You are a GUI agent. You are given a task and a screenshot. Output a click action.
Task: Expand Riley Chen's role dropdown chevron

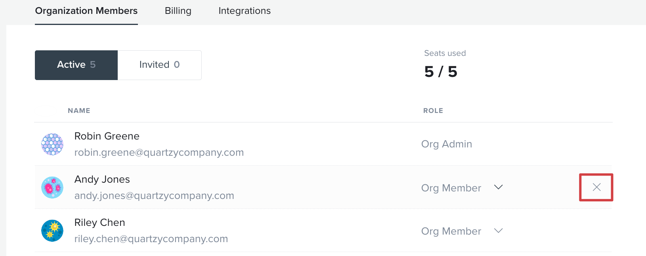click(x=499, y=231)
